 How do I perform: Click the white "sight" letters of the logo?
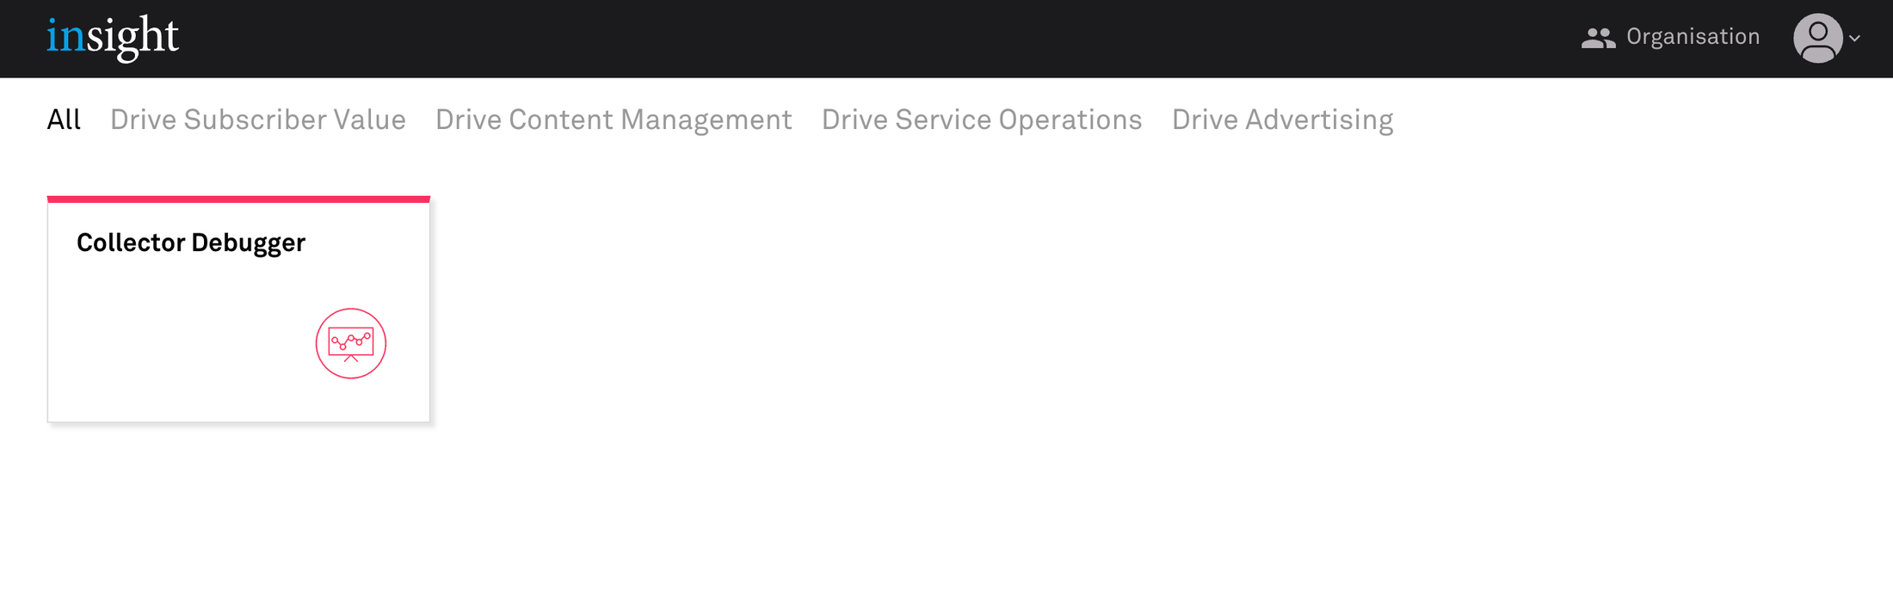133,38
